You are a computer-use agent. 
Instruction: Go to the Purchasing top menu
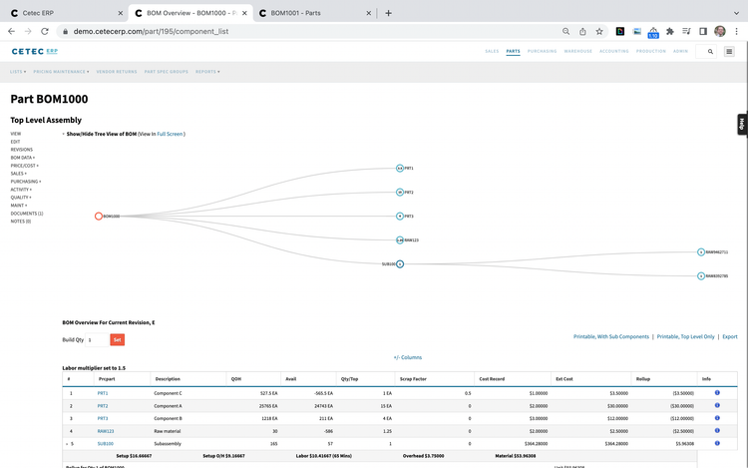[x=542, y=51]
